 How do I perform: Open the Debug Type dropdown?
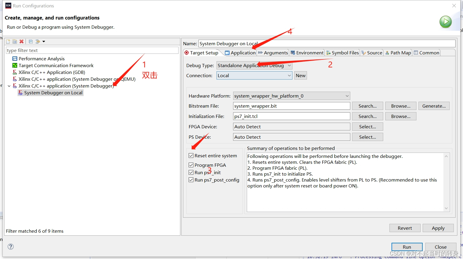(x=254, y=65)
